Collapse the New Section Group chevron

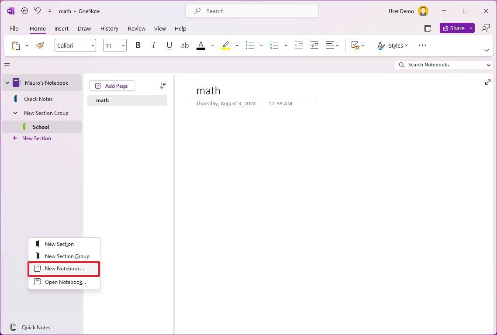coord(14,113)
